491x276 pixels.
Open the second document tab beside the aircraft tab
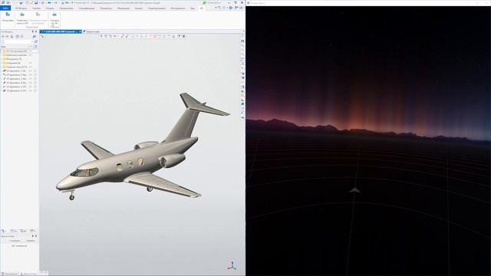point(91,31)
